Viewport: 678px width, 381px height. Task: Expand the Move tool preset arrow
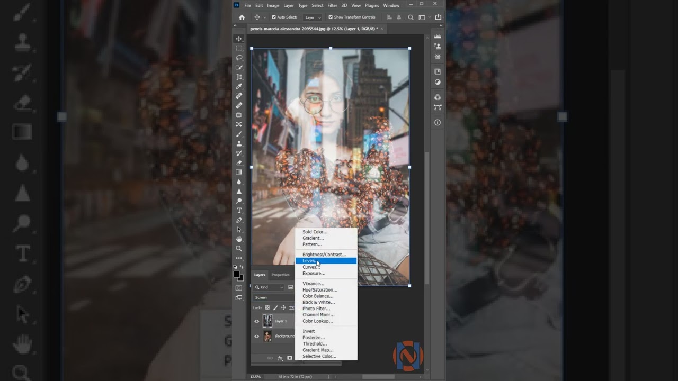(265, 17)
